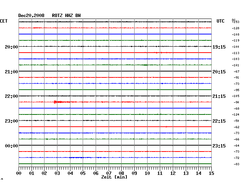Click the DC offset value -113
241x183 pixels.
(235, 53)
